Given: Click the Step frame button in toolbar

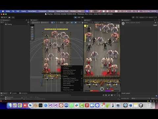Looking at the screenshot, I should [83, 18].
